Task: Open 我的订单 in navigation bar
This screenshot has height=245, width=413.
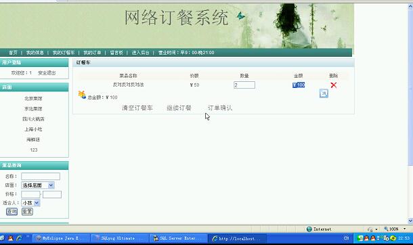Action: tap(92, 53)
